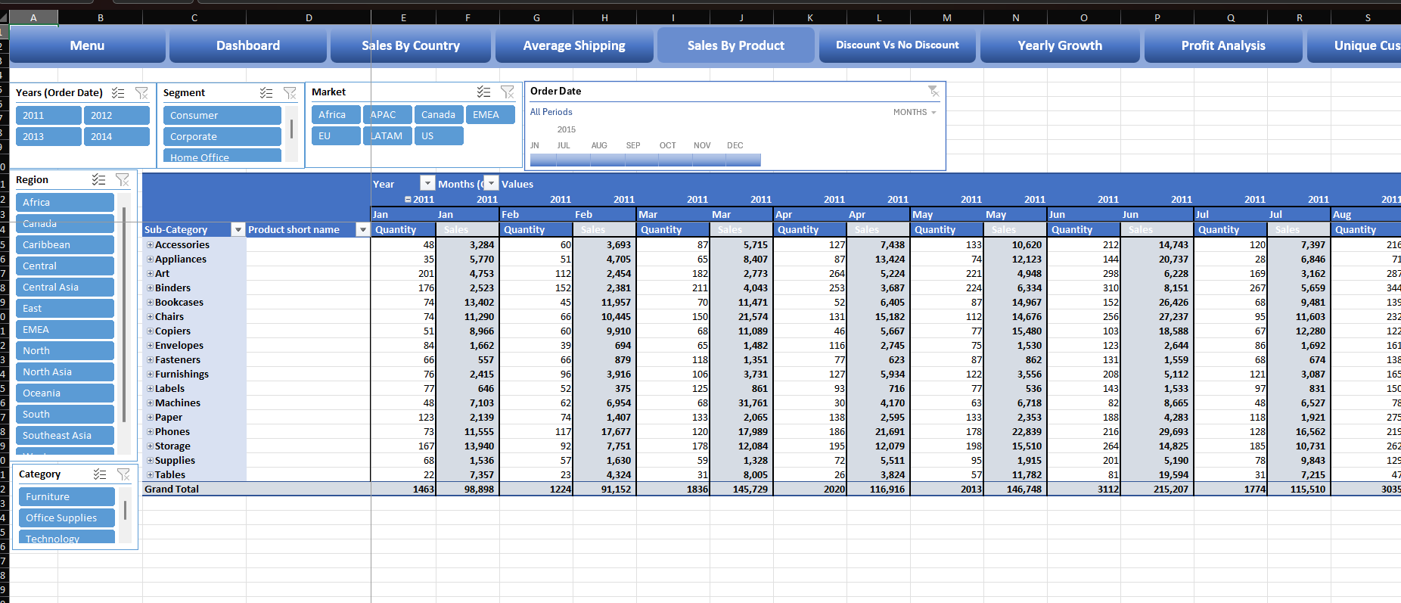Viewport: 1401px width, 603px height.
Task: Select column E header
Action: tap(403, 17)
